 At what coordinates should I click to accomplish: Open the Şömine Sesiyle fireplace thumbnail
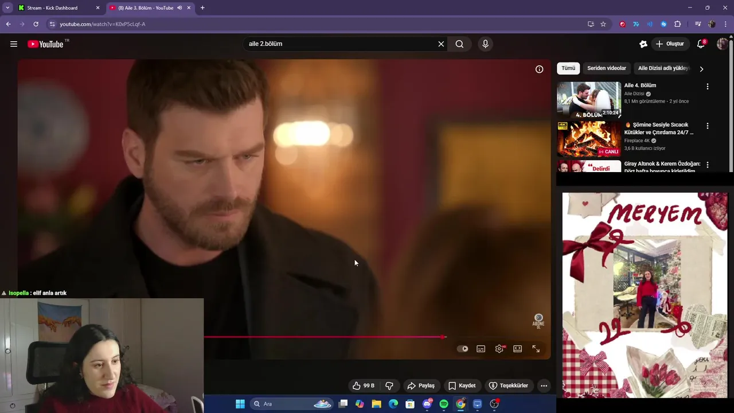[x=589, y=139]
